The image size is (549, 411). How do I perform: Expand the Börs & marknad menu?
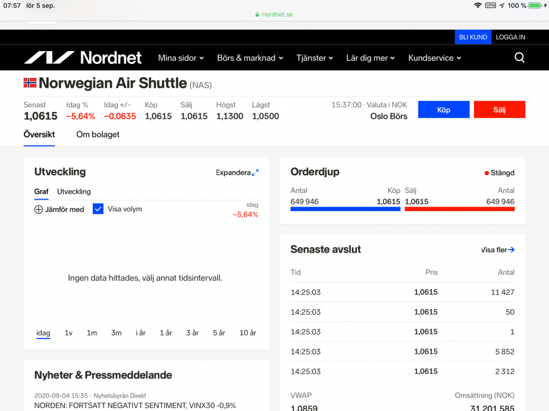coord(250,58)
